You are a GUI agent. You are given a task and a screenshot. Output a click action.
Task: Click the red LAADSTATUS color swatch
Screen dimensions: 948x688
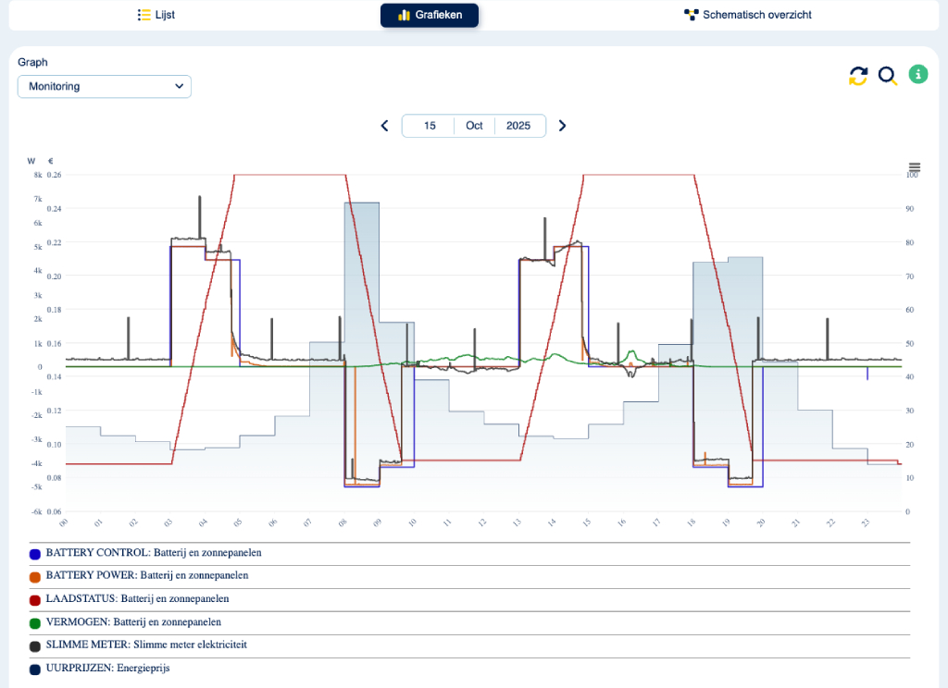click(x=35, y=600)
